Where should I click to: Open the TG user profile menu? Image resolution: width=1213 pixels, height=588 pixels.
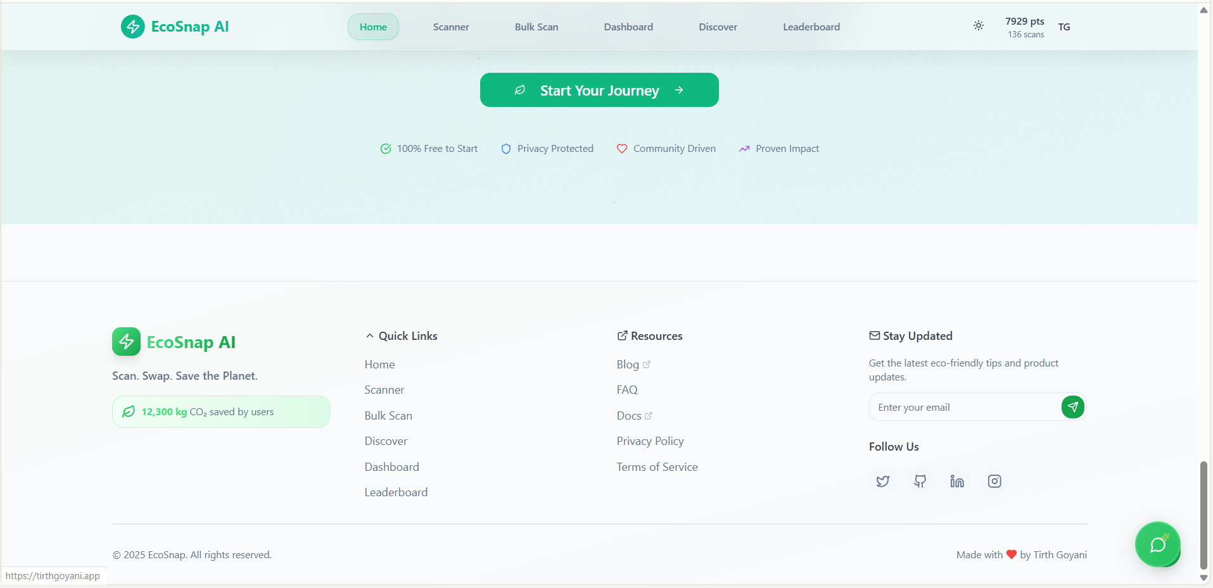click(1064, 27)
